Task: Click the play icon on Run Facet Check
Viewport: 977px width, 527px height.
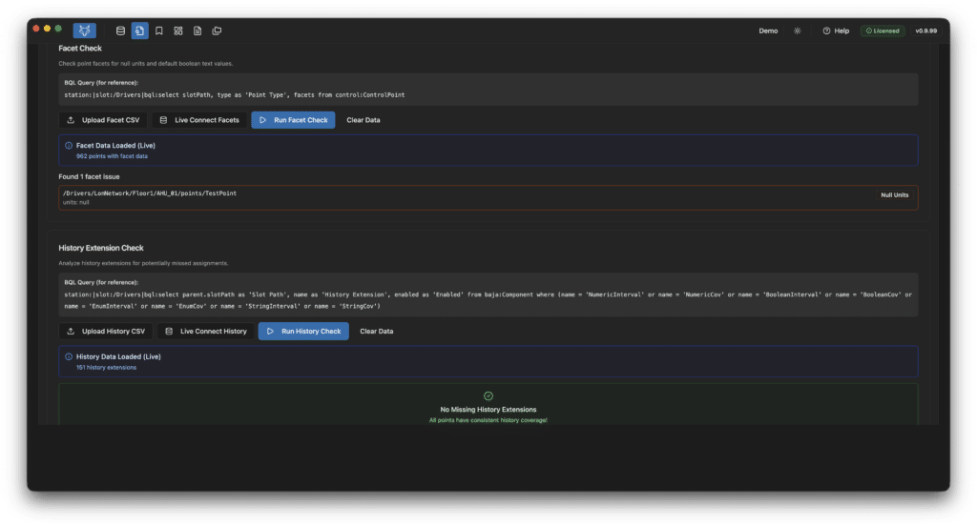Action: tap(262, 120)
